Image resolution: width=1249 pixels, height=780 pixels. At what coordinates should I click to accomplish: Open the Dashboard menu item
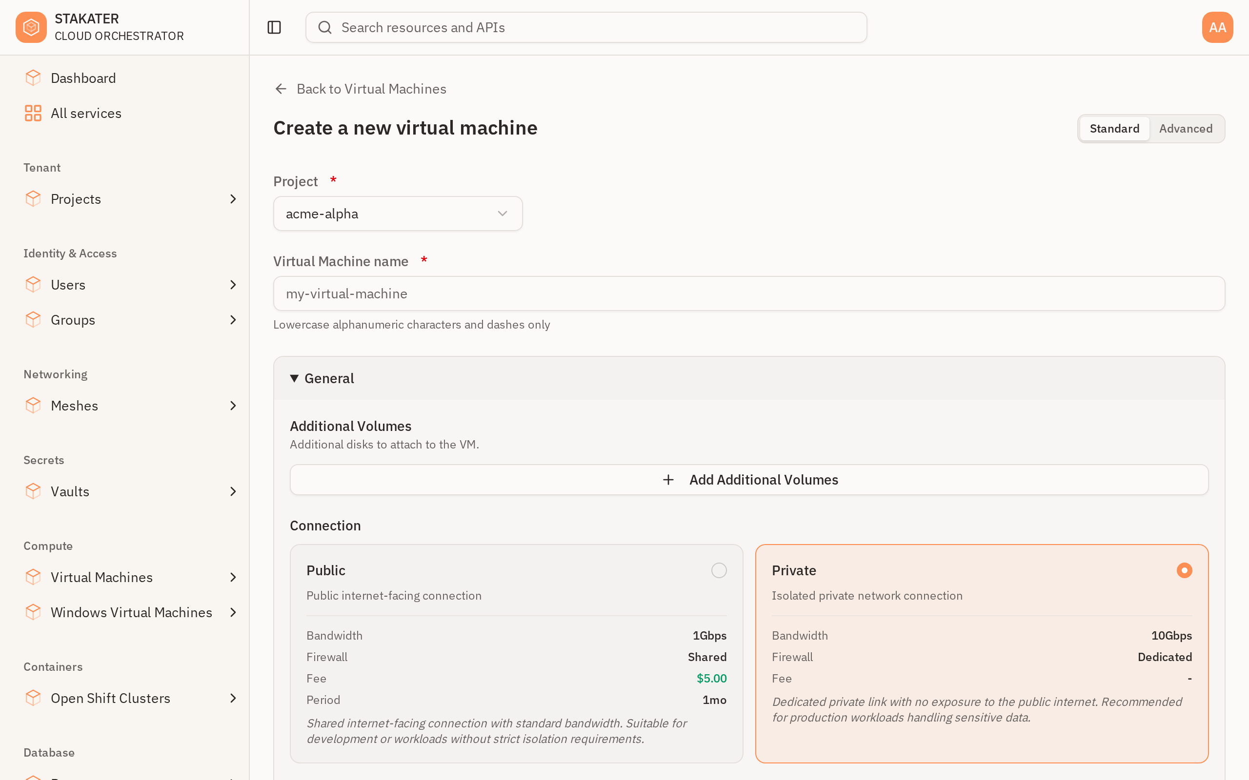coord(124,78)
